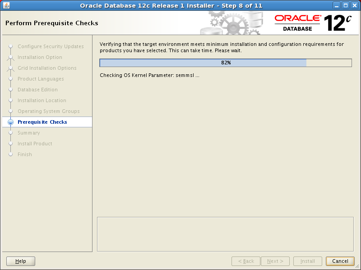The width and height of the screenshot is (361, 270).
Task: Select the Installation Location step
Action: [42, 100]
